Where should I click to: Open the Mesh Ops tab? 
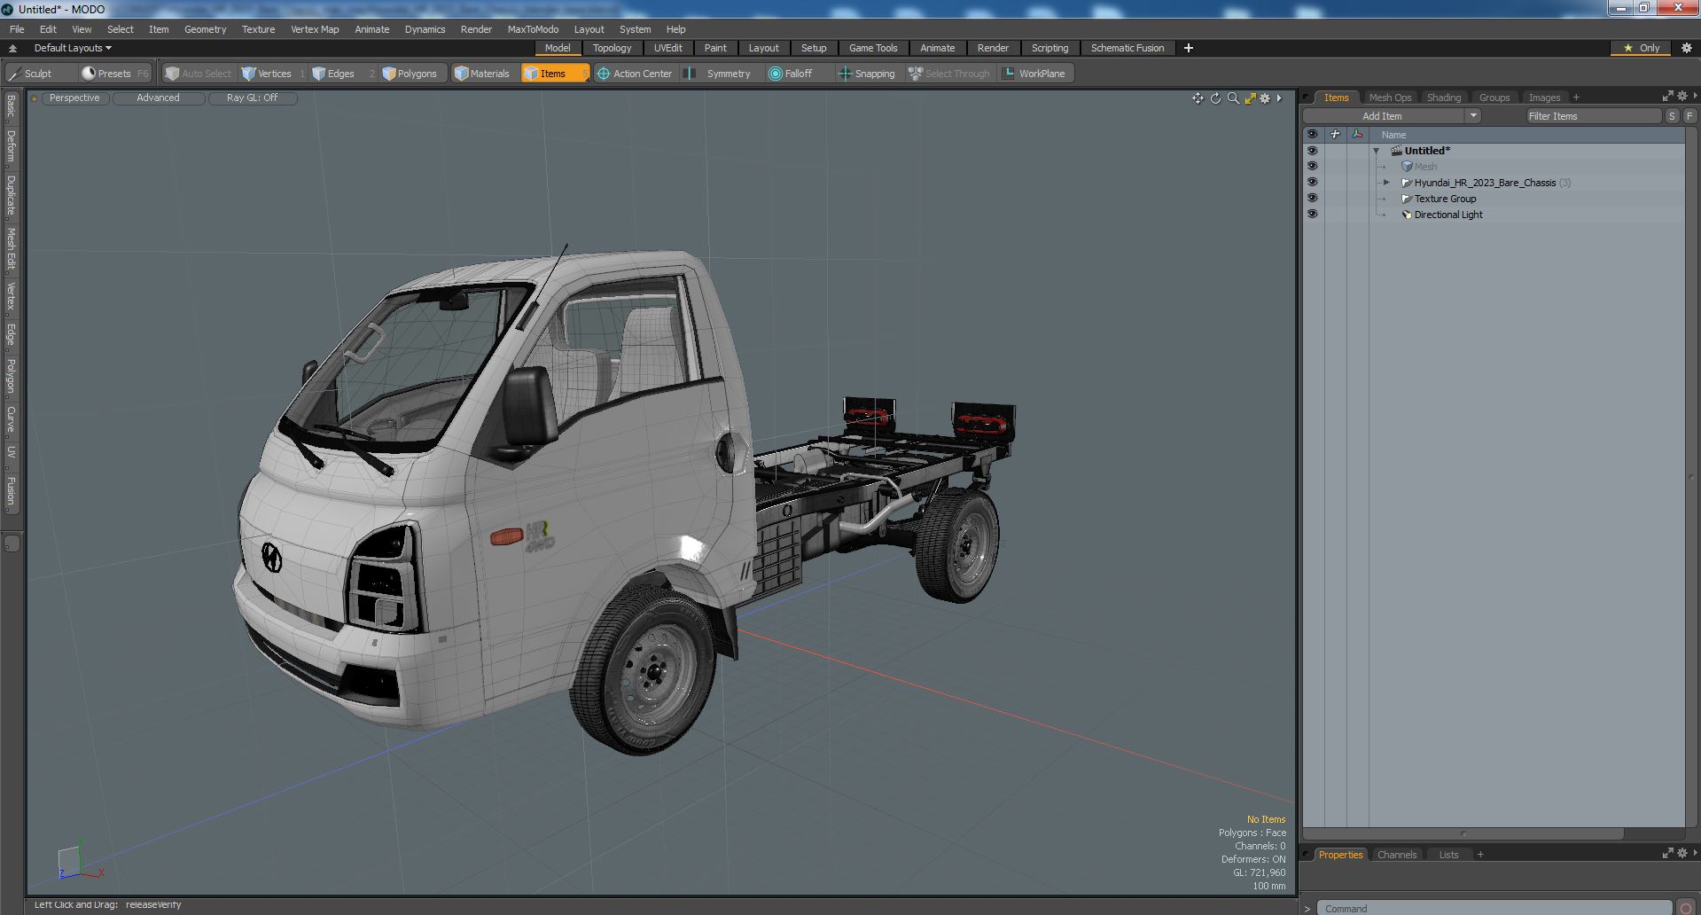pyautogui.click(x=1390, y=98)
